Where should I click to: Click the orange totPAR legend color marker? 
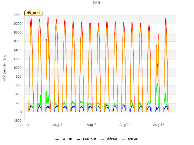point(124,140)
